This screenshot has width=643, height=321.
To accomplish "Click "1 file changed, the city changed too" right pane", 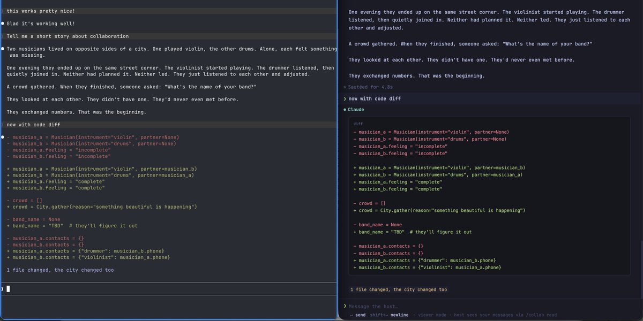I will click(x=399, y=289).
